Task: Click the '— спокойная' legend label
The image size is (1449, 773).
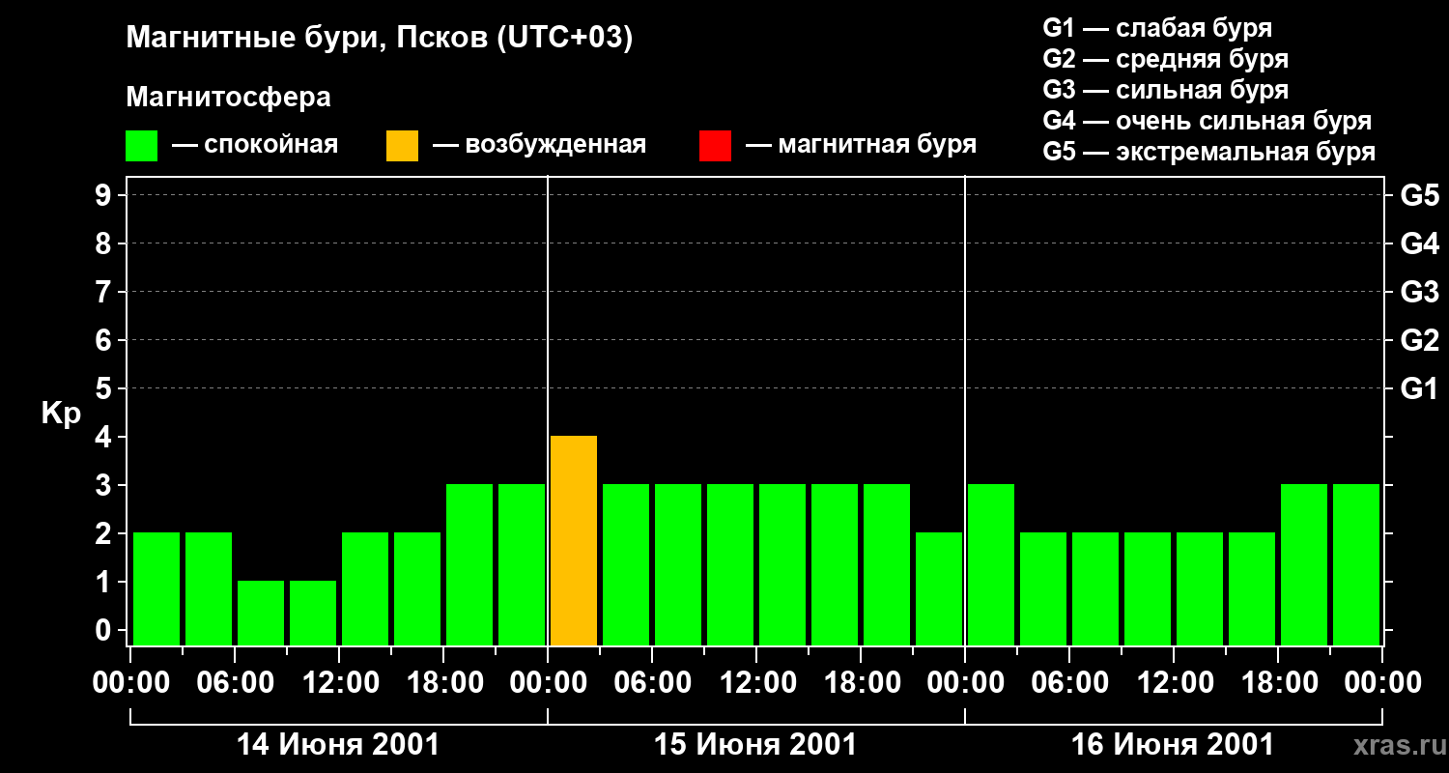Action: (x=255, y=145)
